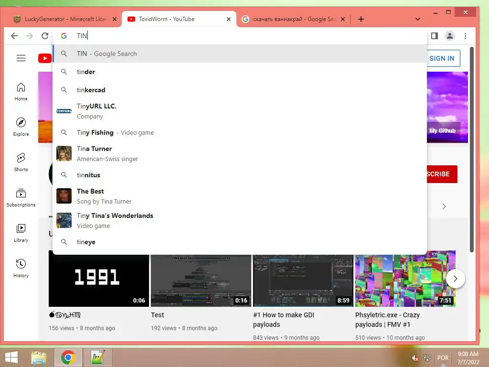
Task: Choose the 'tinnitus' suggestion
Action: click(x=240, y=175)
